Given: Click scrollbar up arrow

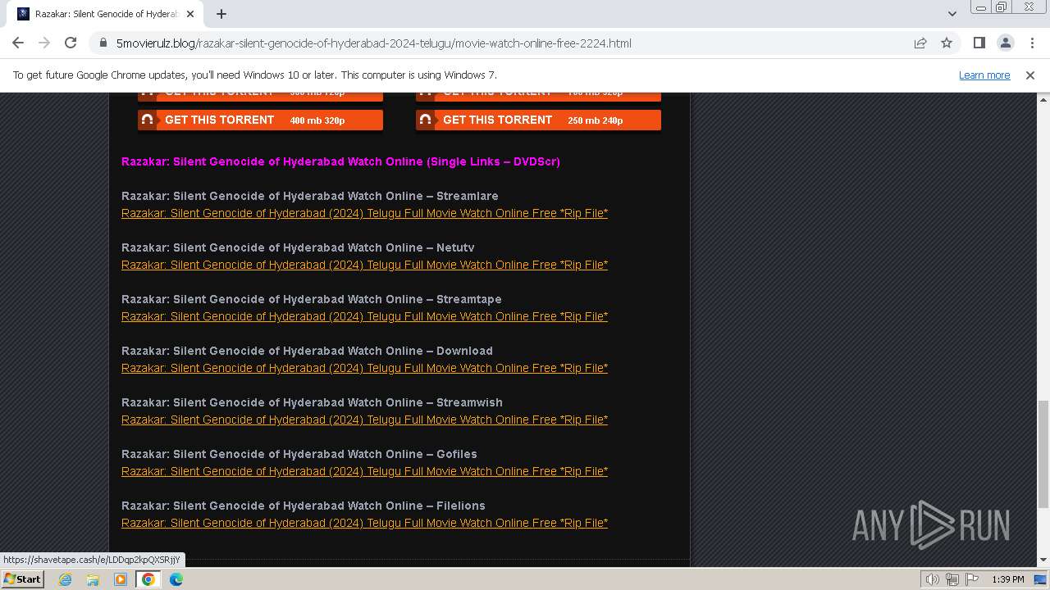Looking at the screenshot, I should tap(1043, 99).
